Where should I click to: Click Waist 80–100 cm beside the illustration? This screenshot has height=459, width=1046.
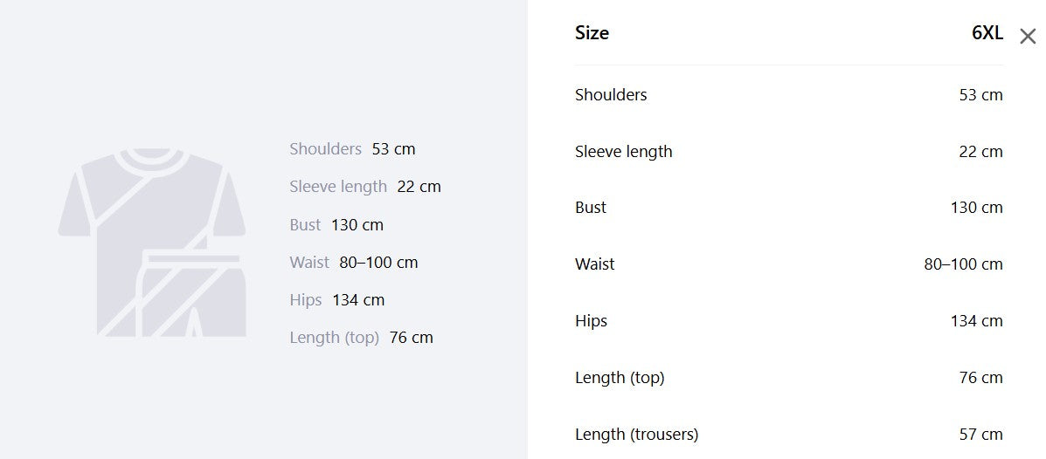[354, 263]
